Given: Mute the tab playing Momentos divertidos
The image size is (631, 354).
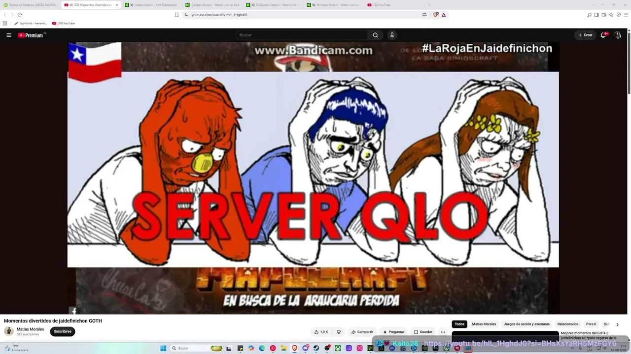Looking at the screenshot, I should coord(71,5).
